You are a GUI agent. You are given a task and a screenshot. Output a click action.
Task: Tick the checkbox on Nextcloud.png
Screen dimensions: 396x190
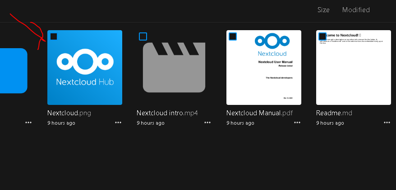[54, 36]
